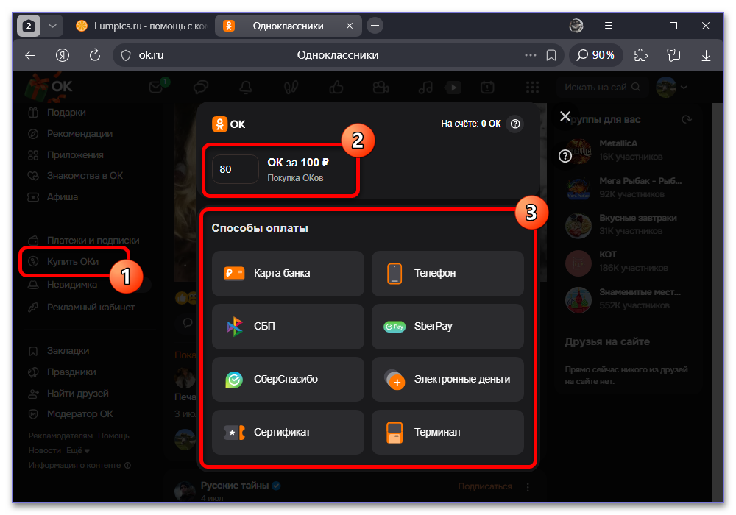Open browser downloads icon
The width and height of the screenshot is (736, 515).
[706, 55]
